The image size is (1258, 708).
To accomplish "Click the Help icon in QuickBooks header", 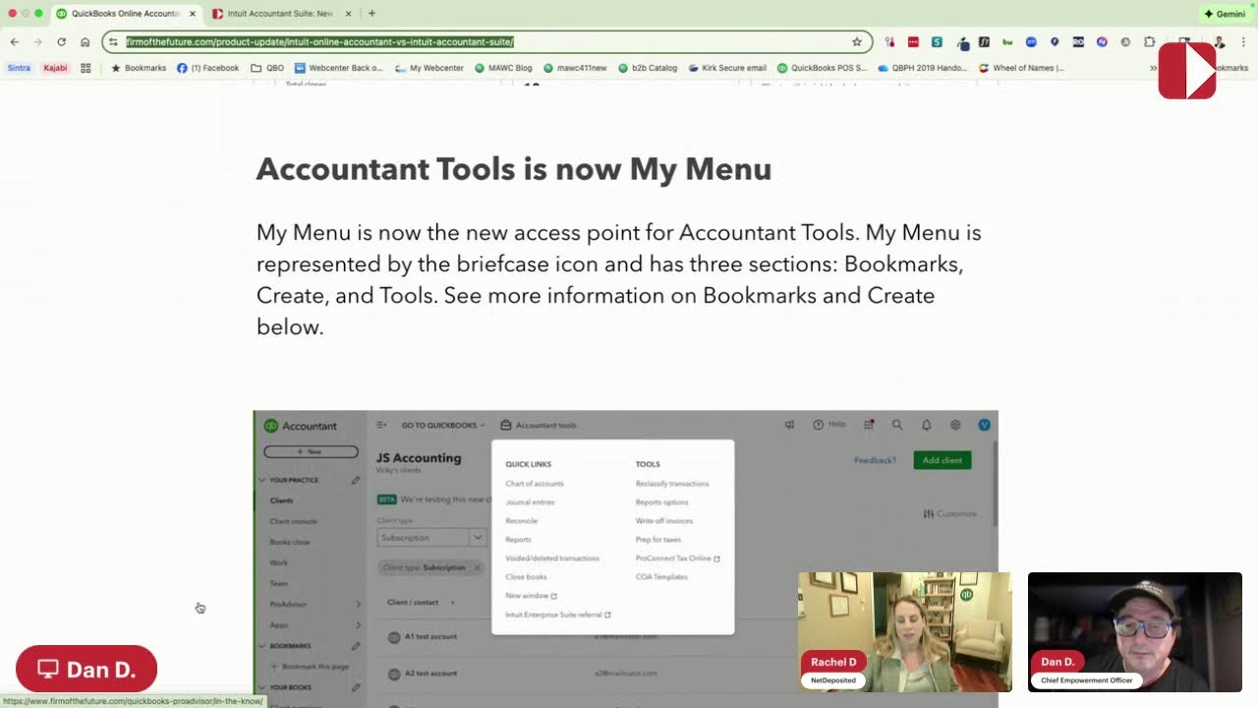I will coord(829,425).
